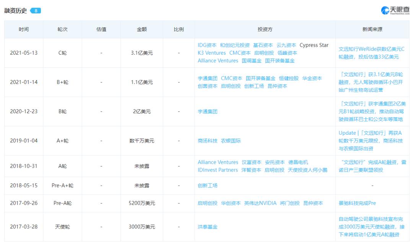Viewport: 413px width, 243px height.
Task: Open 基石资本 investor link
Action: (263, 45)
